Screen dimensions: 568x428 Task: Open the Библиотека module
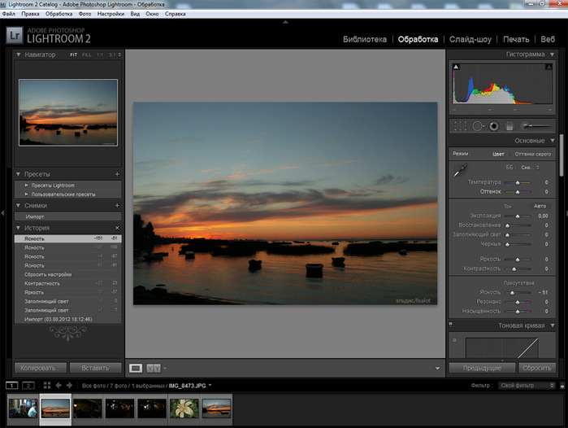[x=366, y=39]
